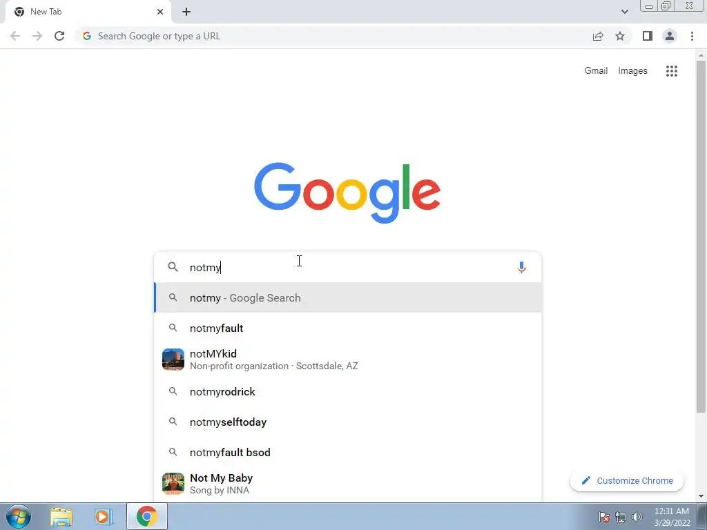This screenshot has height=530, width=707.
Task: Choose the notmyselftoday suggestion
Action: 348,422
